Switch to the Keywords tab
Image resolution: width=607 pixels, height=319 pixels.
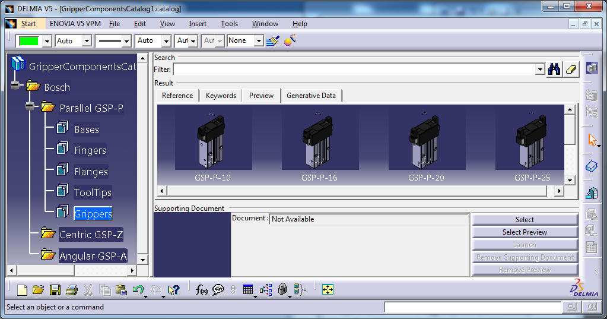click(x=221, y=96)
